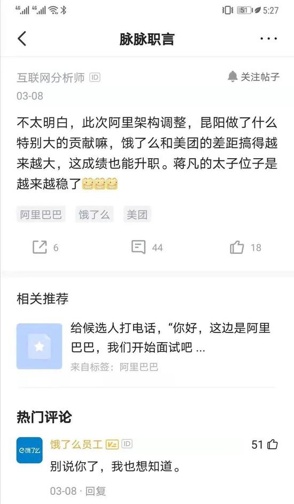Open recommended post 给候选人打电话 title
The image size is (294, 504).
[x=171, y=337]
